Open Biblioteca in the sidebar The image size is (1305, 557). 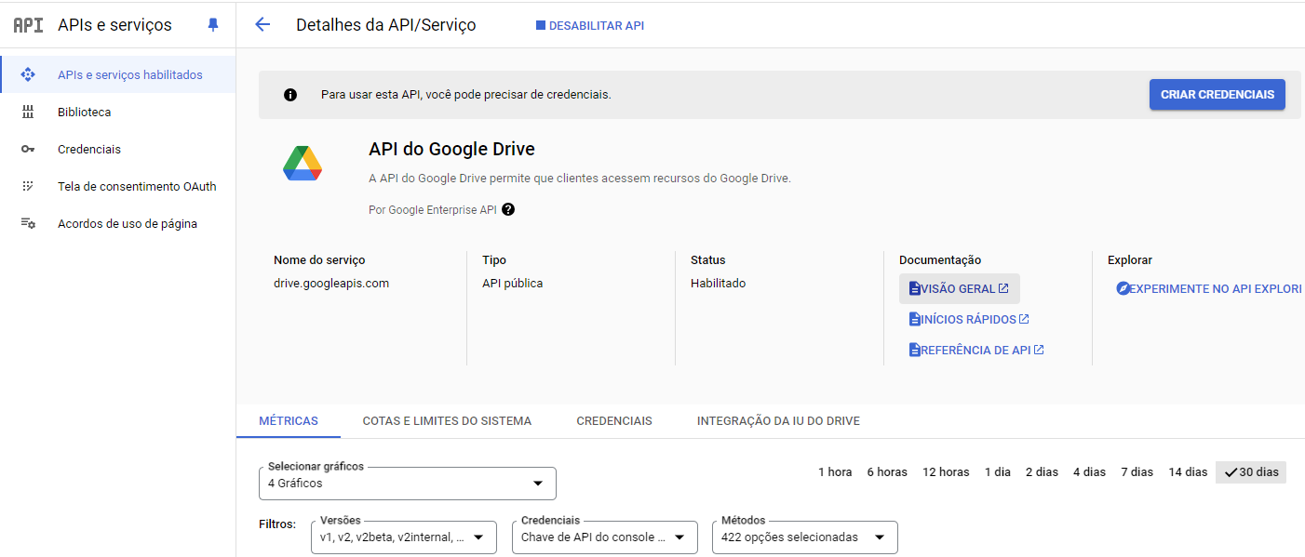(117, 112)
